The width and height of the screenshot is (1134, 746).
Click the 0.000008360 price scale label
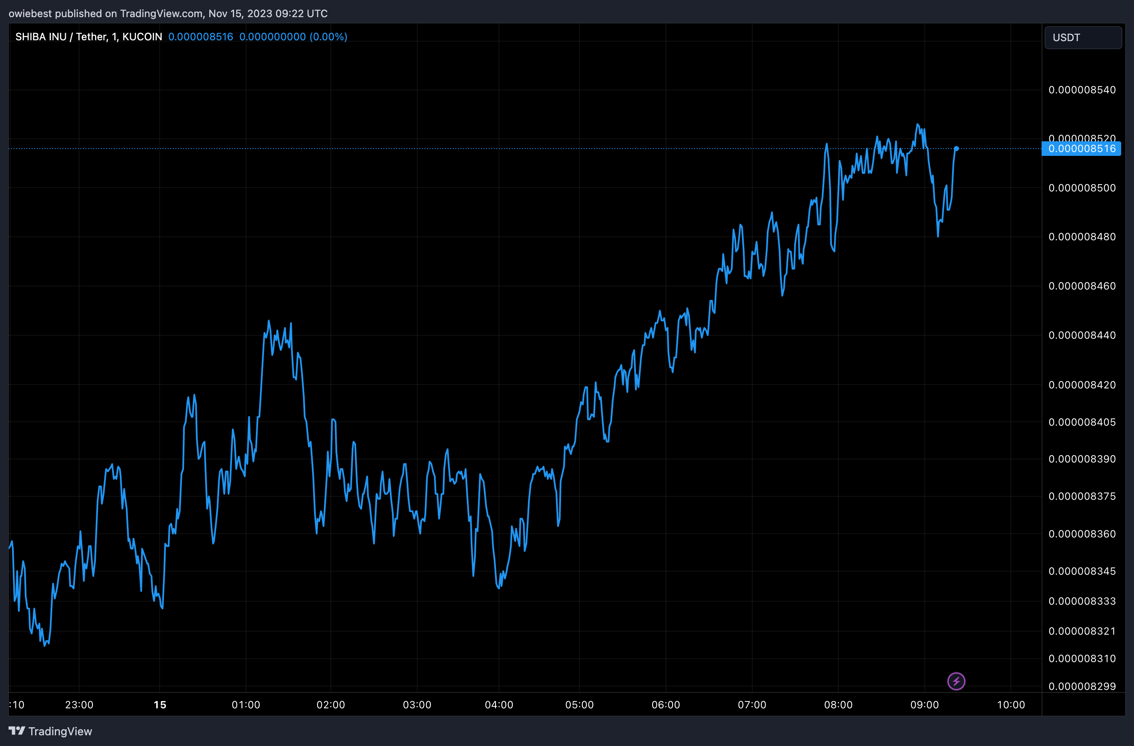coord(1082,534)
